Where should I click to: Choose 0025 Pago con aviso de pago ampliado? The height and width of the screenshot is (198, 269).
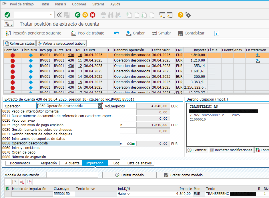(61, 125)
